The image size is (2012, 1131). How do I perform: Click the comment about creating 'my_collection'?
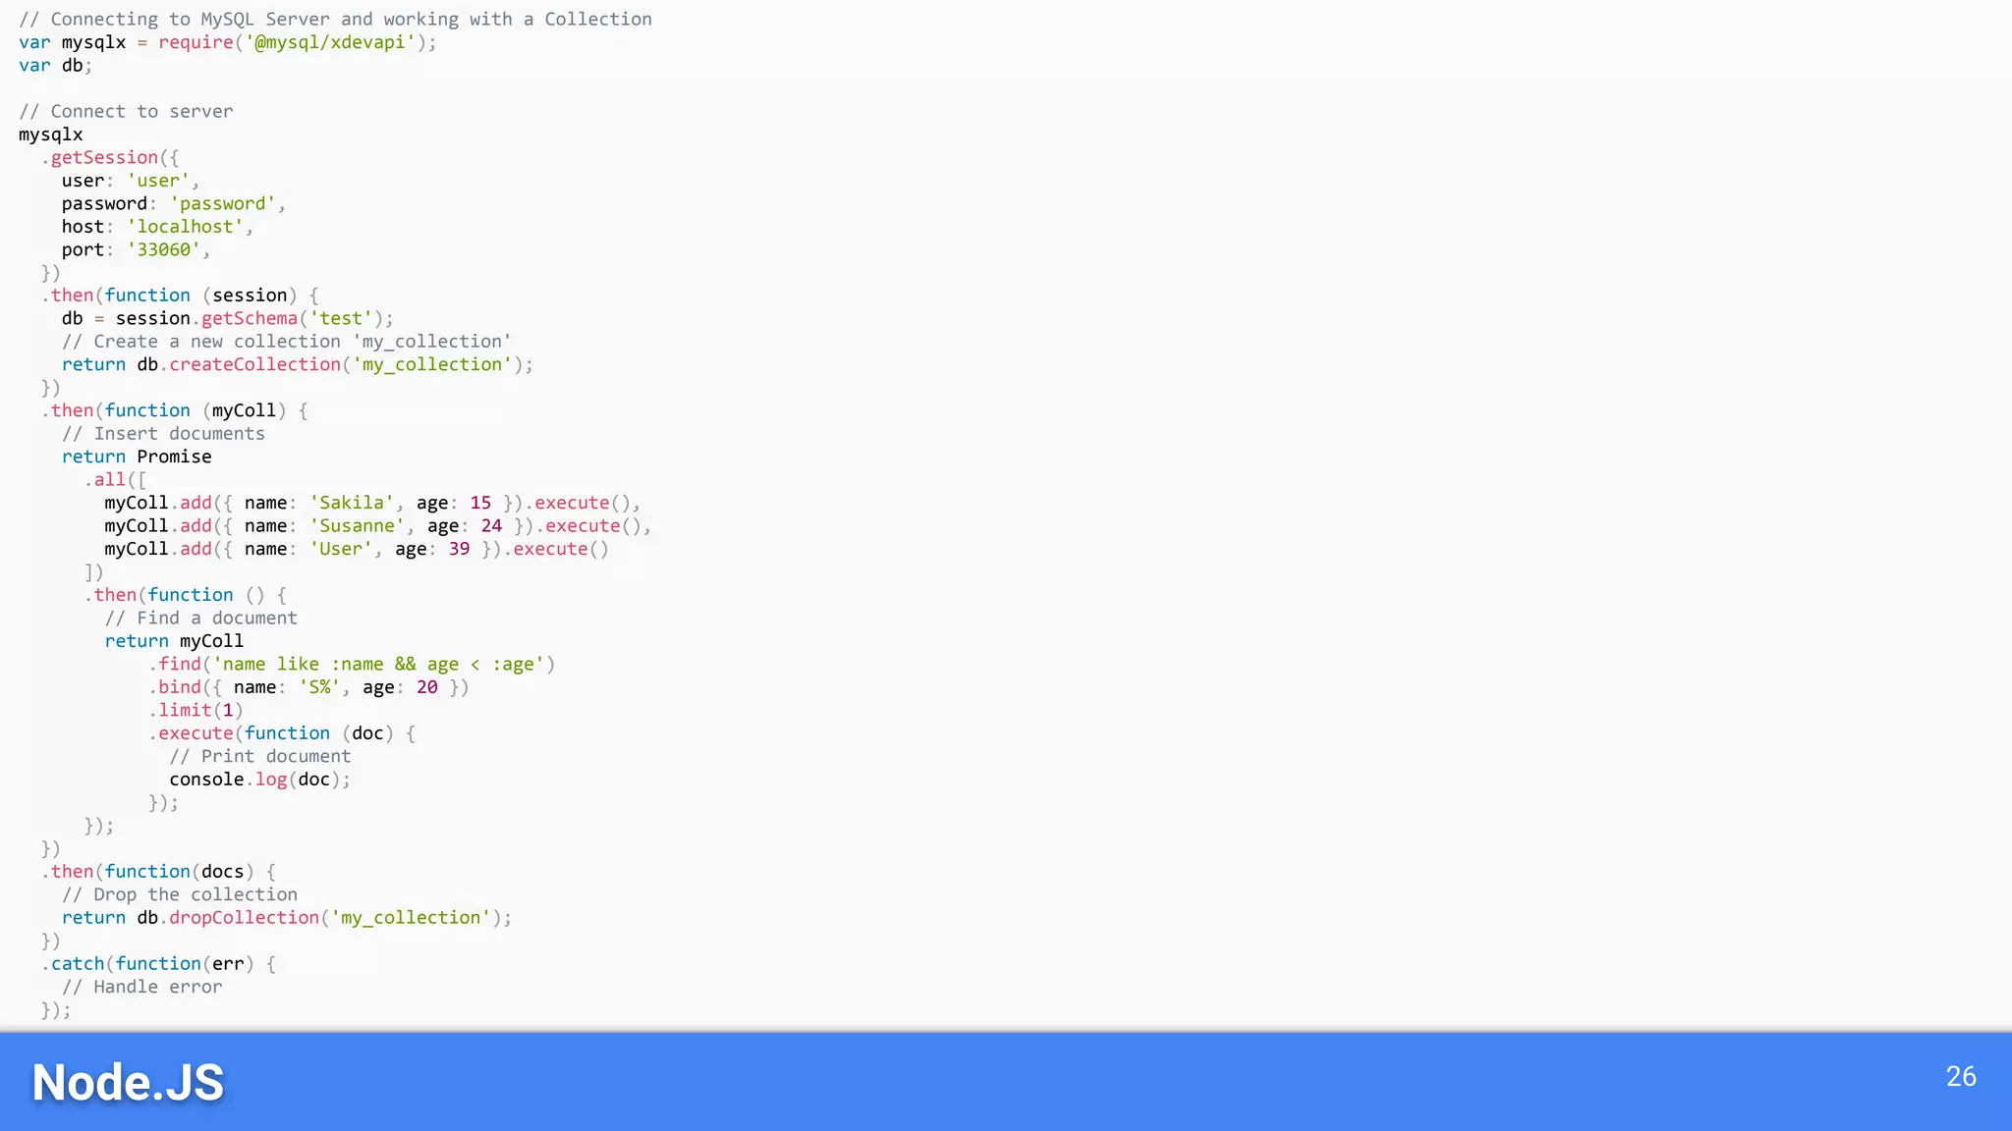point(287,342)
